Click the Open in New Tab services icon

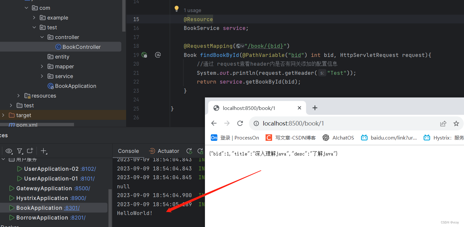point(30,151)
